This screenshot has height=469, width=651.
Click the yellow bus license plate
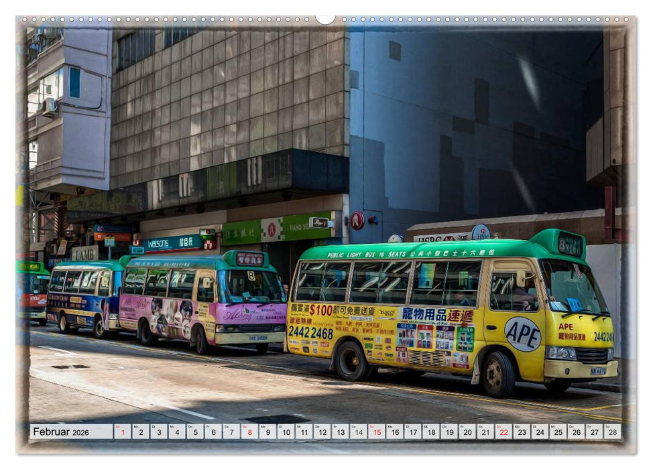point(598,371)
